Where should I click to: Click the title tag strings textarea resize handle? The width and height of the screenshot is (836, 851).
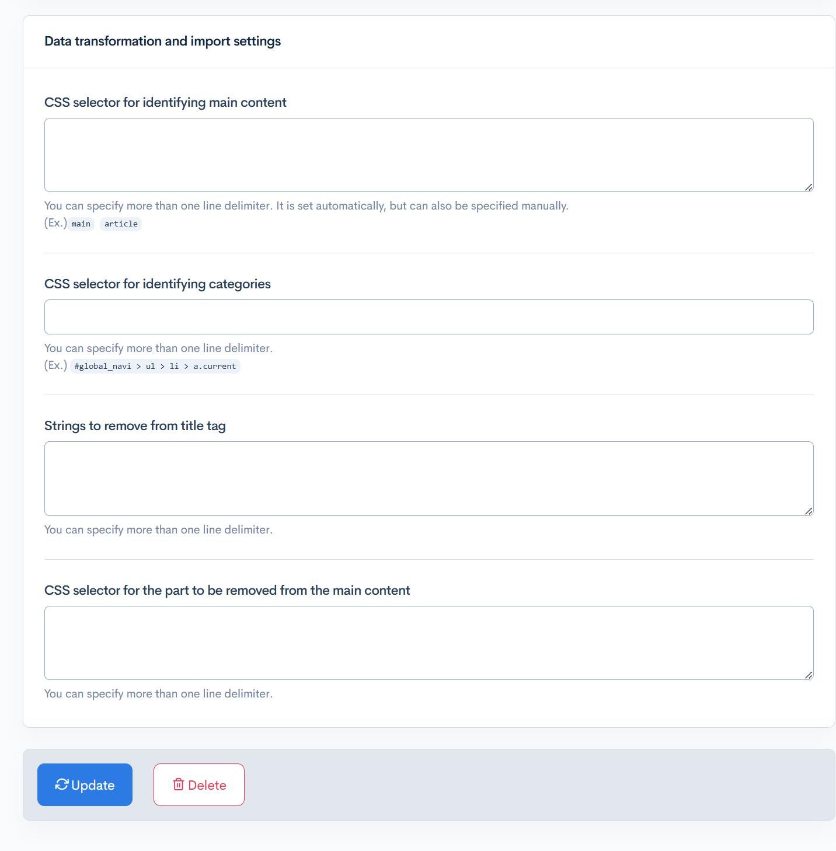[809, 511]
